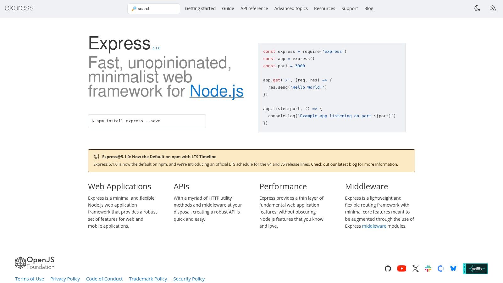Screen dimensions: 503x283
Task: Open the Express GitHub icon link
Action: point(388,269)
